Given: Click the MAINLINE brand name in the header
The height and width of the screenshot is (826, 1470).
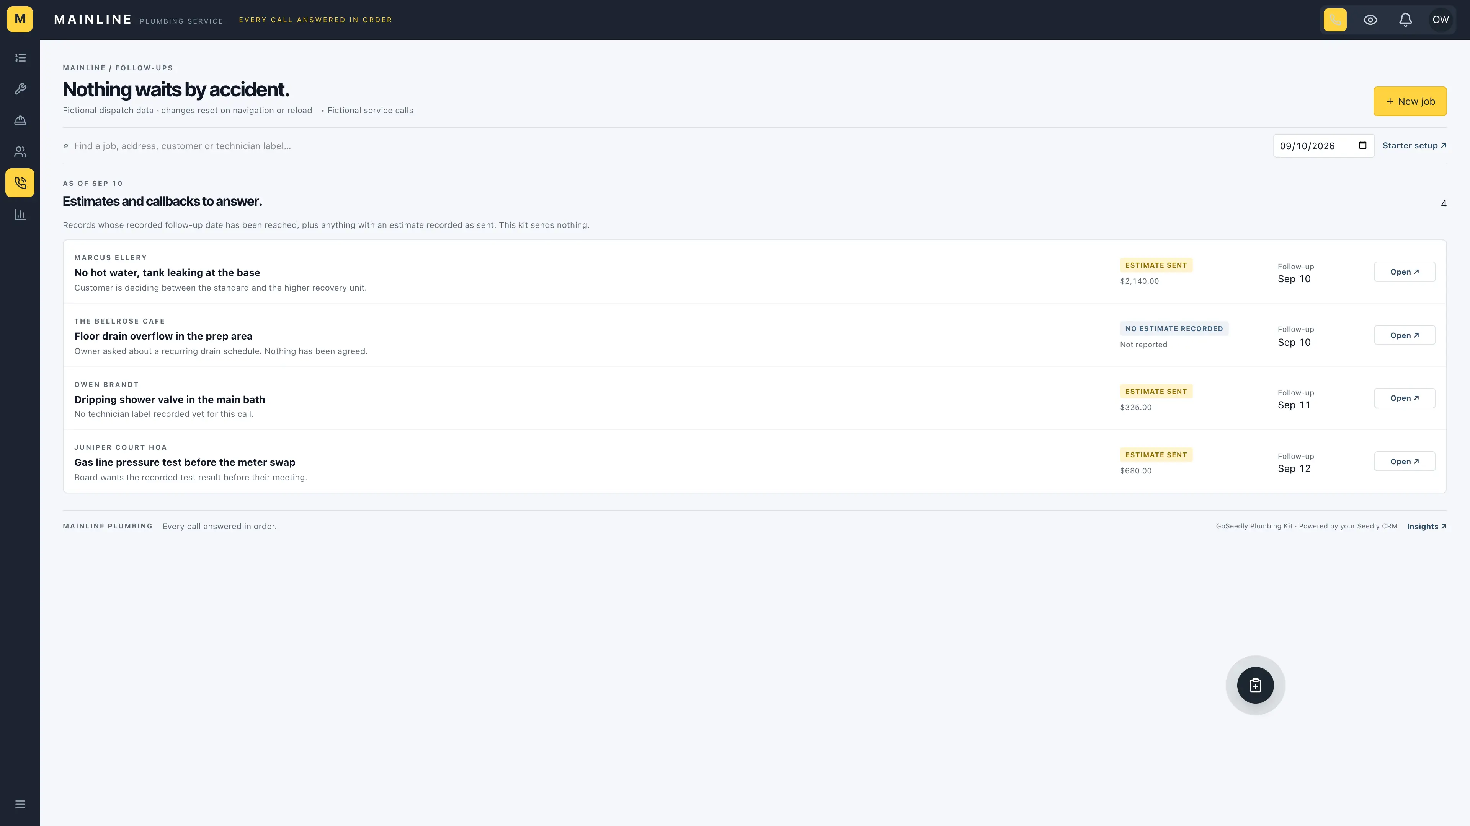Looking at the screenshot, I should pos(93,20).
